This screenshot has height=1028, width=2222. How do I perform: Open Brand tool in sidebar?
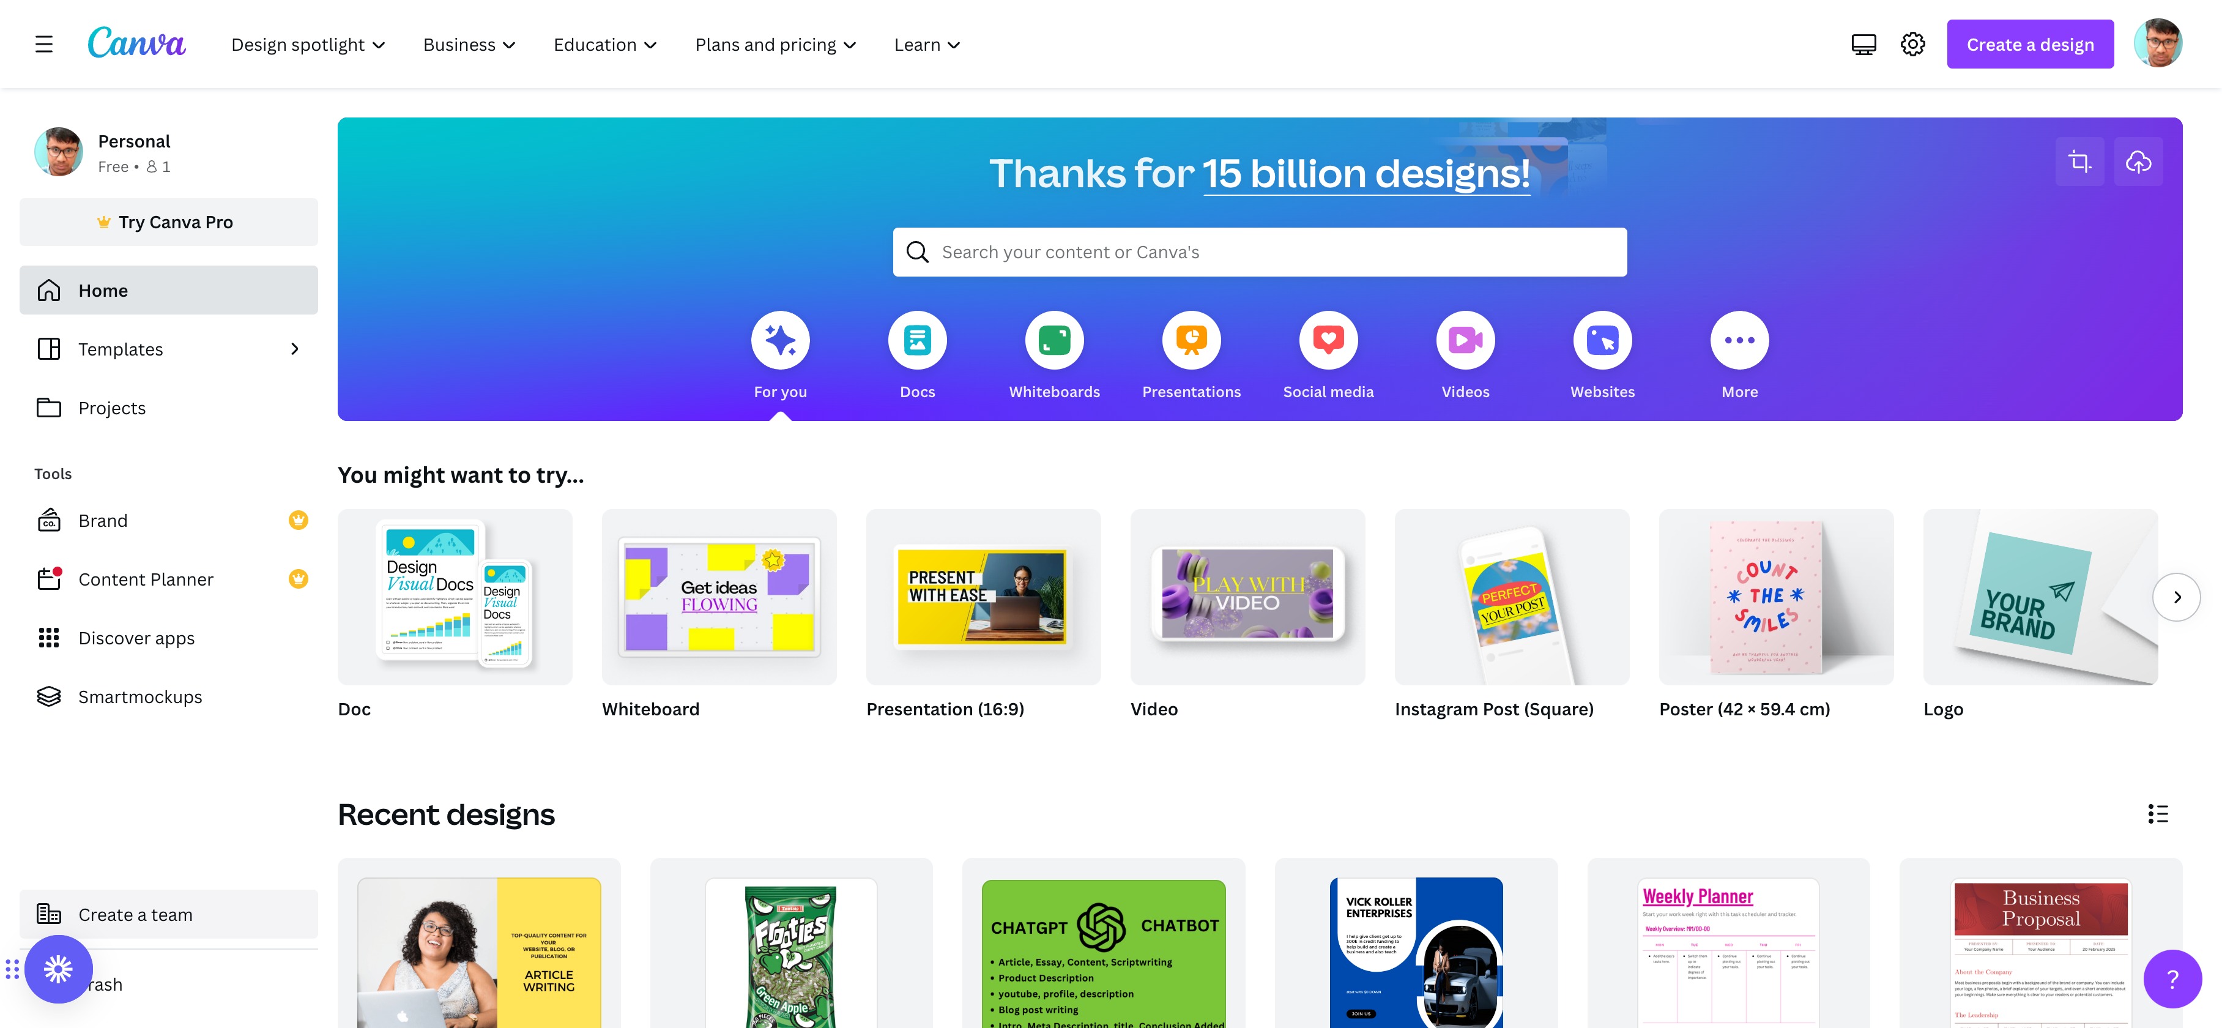coord(168,521)
